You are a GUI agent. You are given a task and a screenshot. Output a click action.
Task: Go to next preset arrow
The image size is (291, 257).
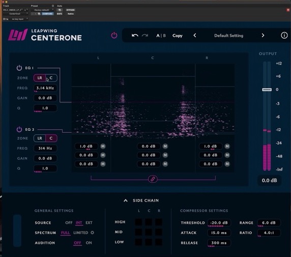click(263, 35)
